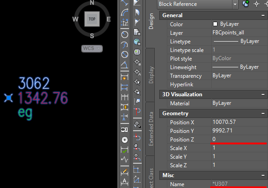Switch to the Design tab
Screen dimensions: 268x188
[151, 21]
